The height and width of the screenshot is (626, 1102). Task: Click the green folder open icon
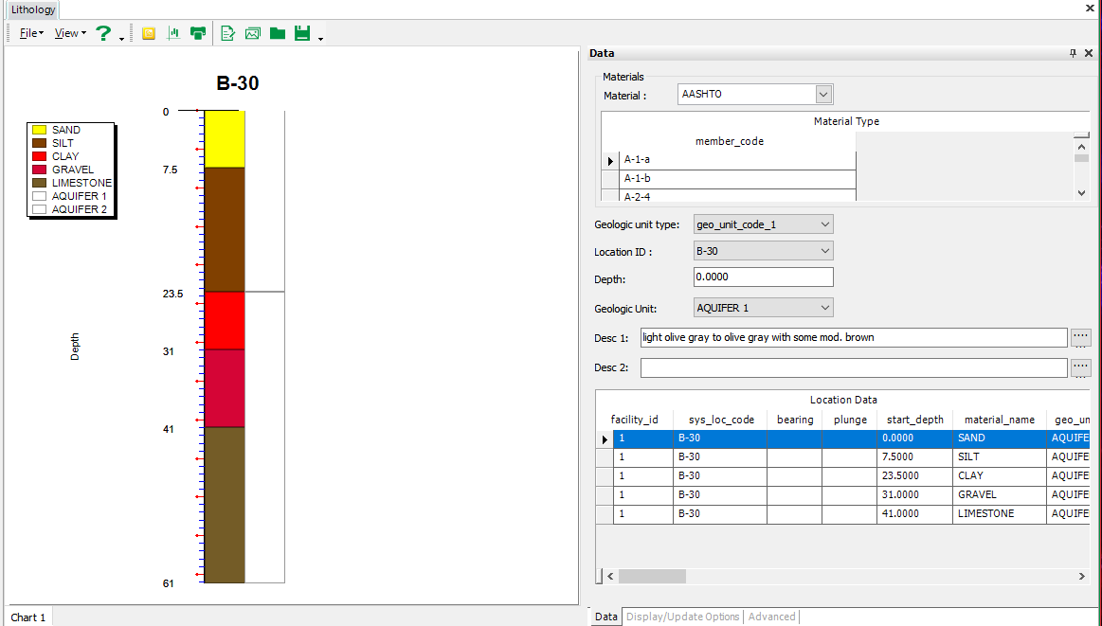pyautogui.click(x=277, y=33)
